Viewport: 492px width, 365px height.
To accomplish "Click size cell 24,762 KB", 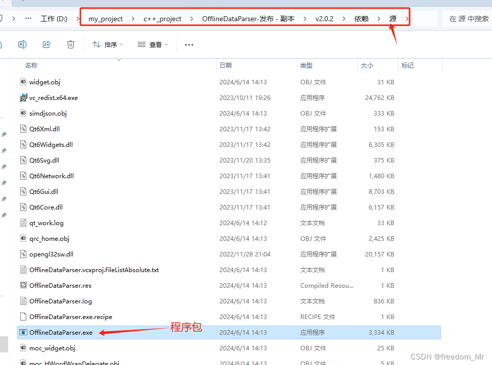I will click(379, 98).
